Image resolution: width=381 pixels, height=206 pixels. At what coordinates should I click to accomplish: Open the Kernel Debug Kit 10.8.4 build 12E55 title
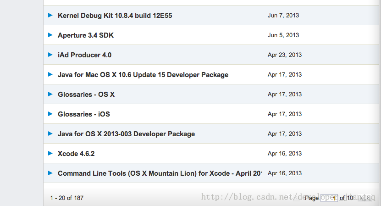(115, 16)
